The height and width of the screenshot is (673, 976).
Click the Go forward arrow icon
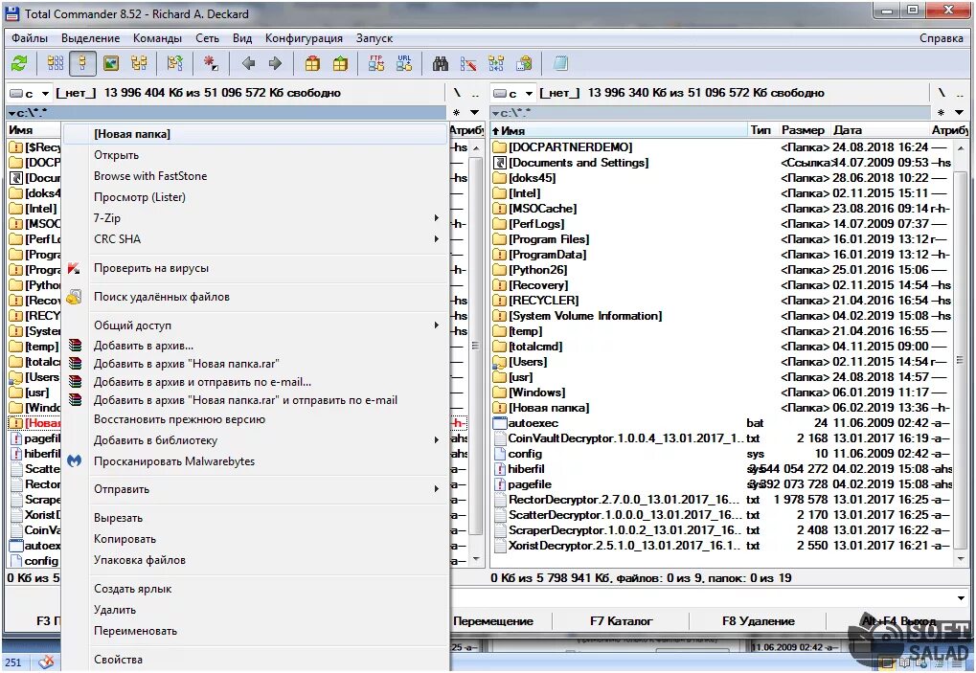point(275,63)
